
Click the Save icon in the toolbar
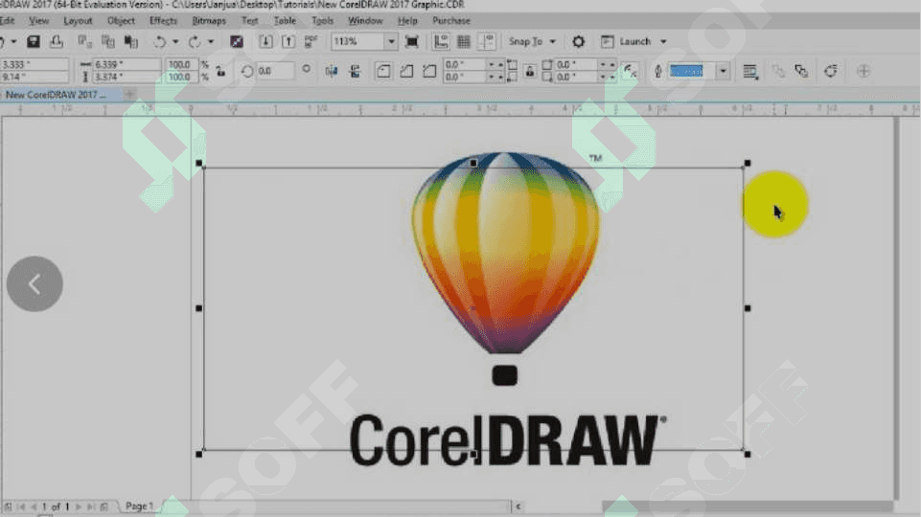click(33, 42)
